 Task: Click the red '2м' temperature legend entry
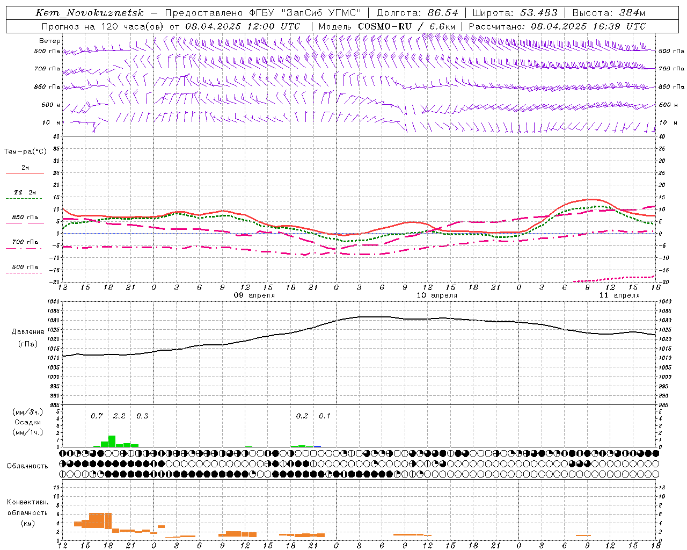25,169
